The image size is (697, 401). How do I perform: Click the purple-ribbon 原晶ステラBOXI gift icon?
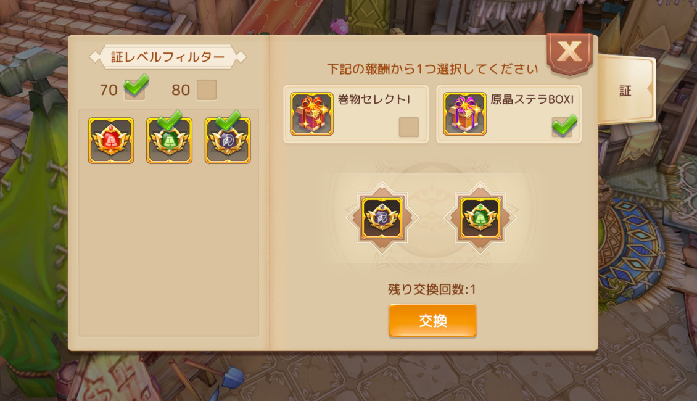pyautogui.click(x=464, y=114)
